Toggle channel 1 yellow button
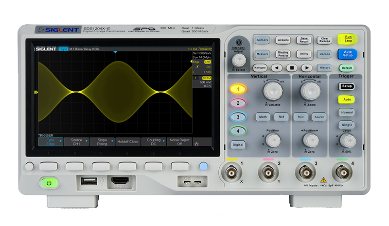 pyautogui.click(x=238, y=89)
